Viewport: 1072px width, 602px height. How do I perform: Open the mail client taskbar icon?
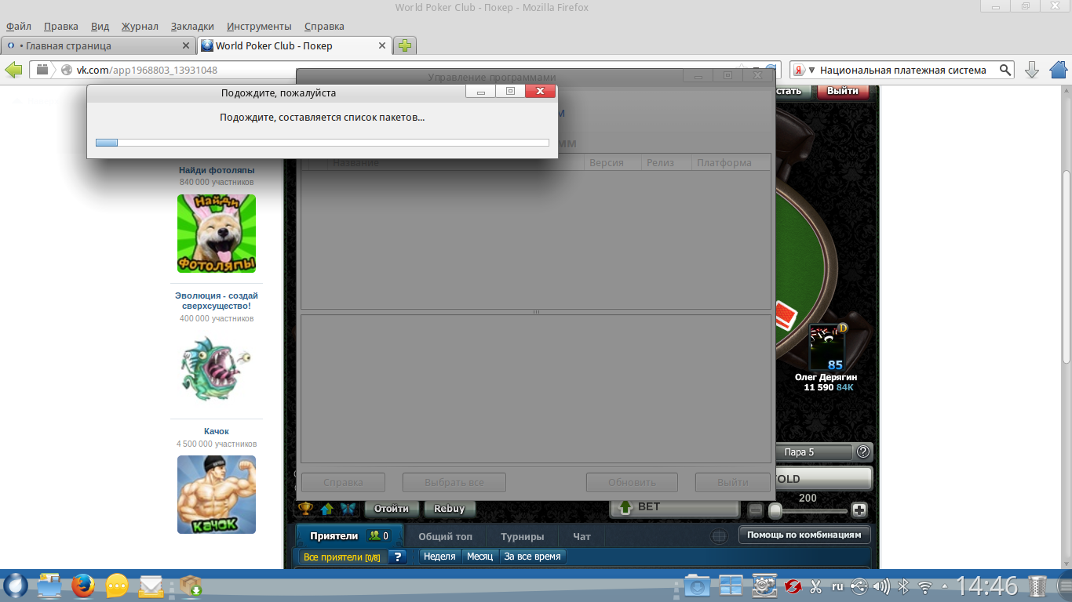[x=151, y=586]
